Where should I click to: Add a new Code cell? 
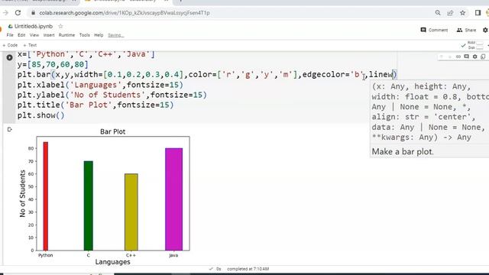(10, 45)
